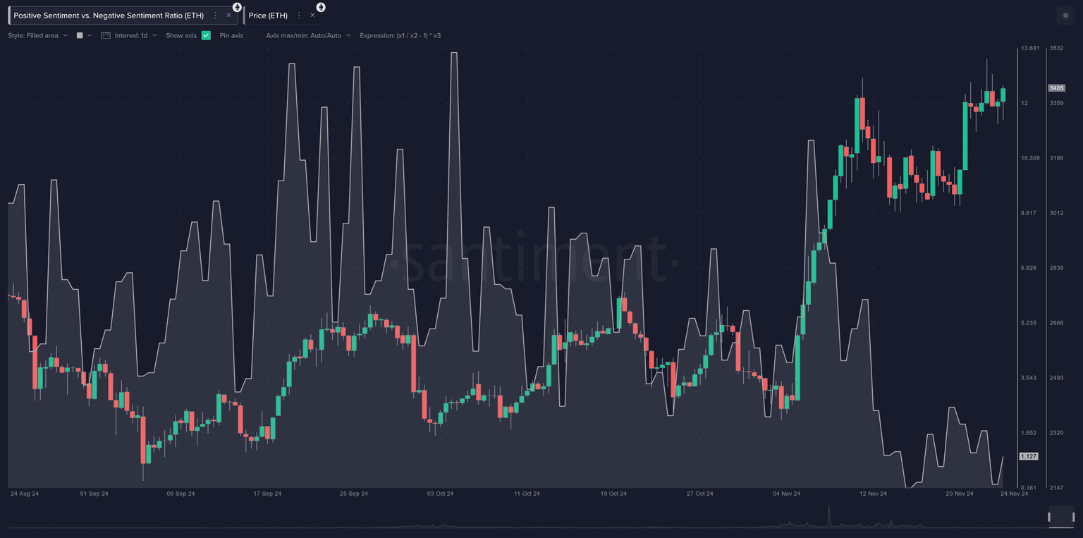The image size is (1083, 538).
Task: Remove the Positive Sentiment vs. Negative Sentiment metric
Action: [228, 16]
